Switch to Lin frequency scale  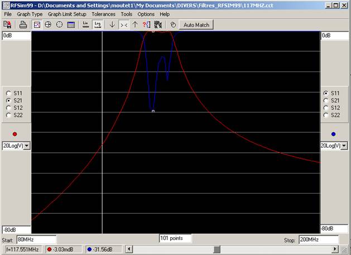(85, 25)
